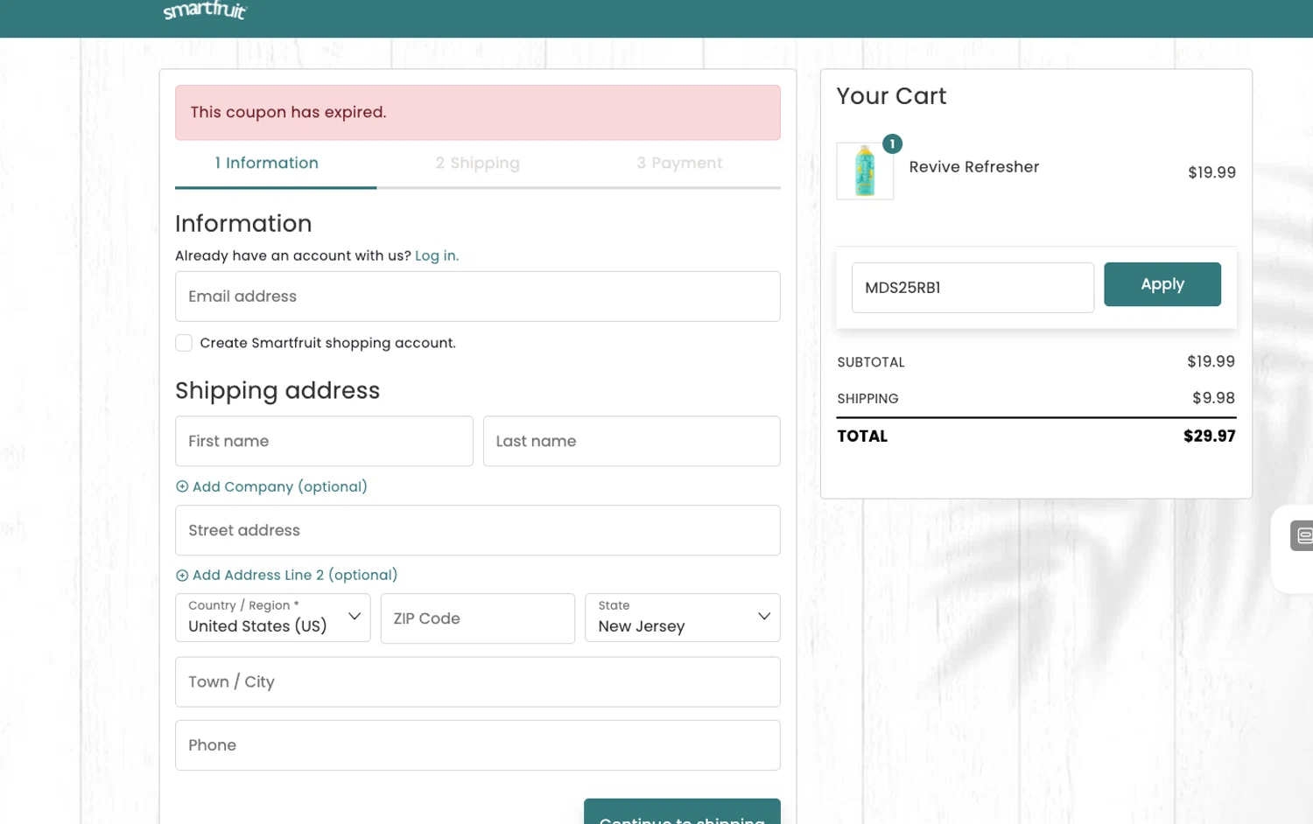
Task: Open the floating side widget icon
Action: tap(1302, 535)
